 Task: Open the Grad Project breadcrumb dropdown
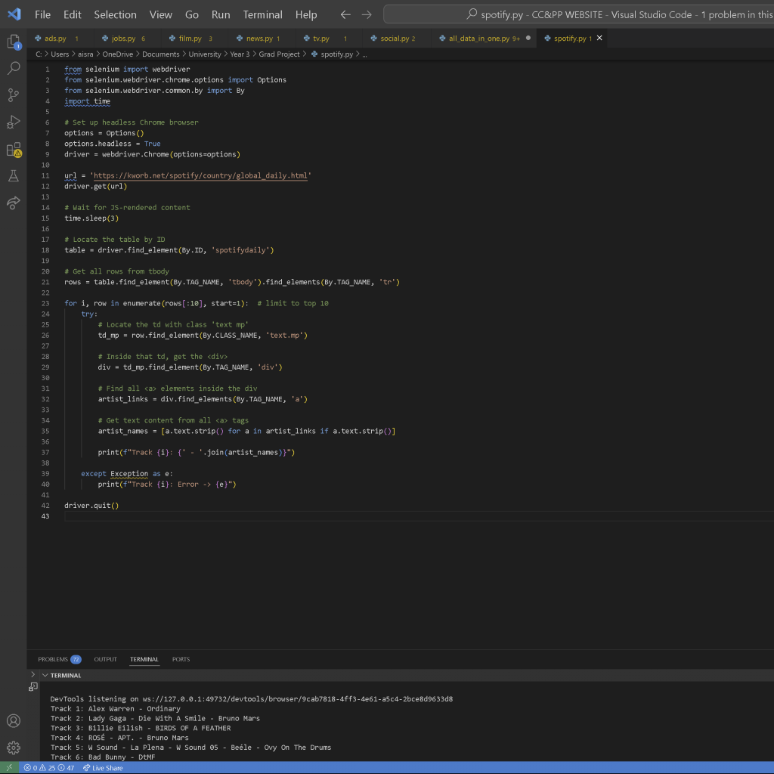tap(280, 54)
